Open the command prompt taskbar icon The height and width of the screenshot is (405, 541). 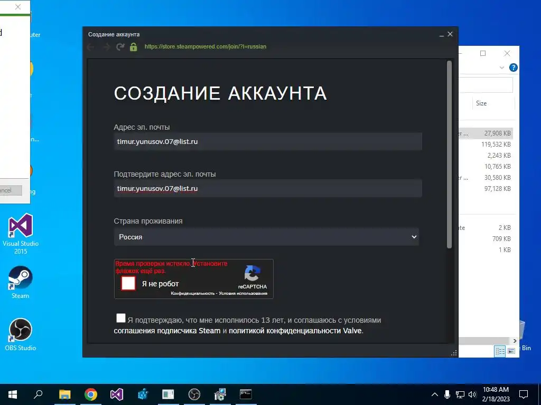click(x=246, y=394)
